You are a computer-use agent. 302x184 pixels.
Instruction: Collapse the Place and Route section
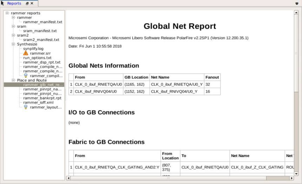click(13, 80)
